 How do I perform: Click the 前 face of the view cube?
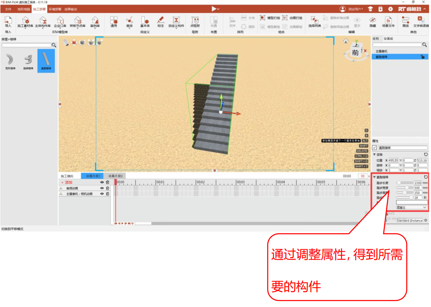coord(355,52)
